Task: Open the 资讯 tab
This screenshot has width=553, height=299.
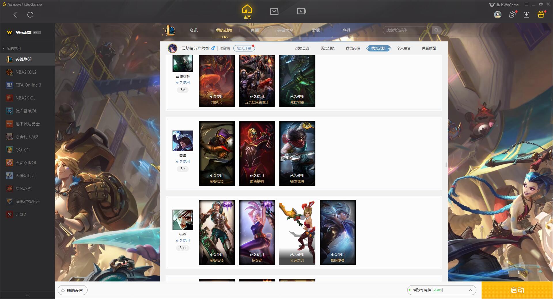Action: tap(194, 30)
